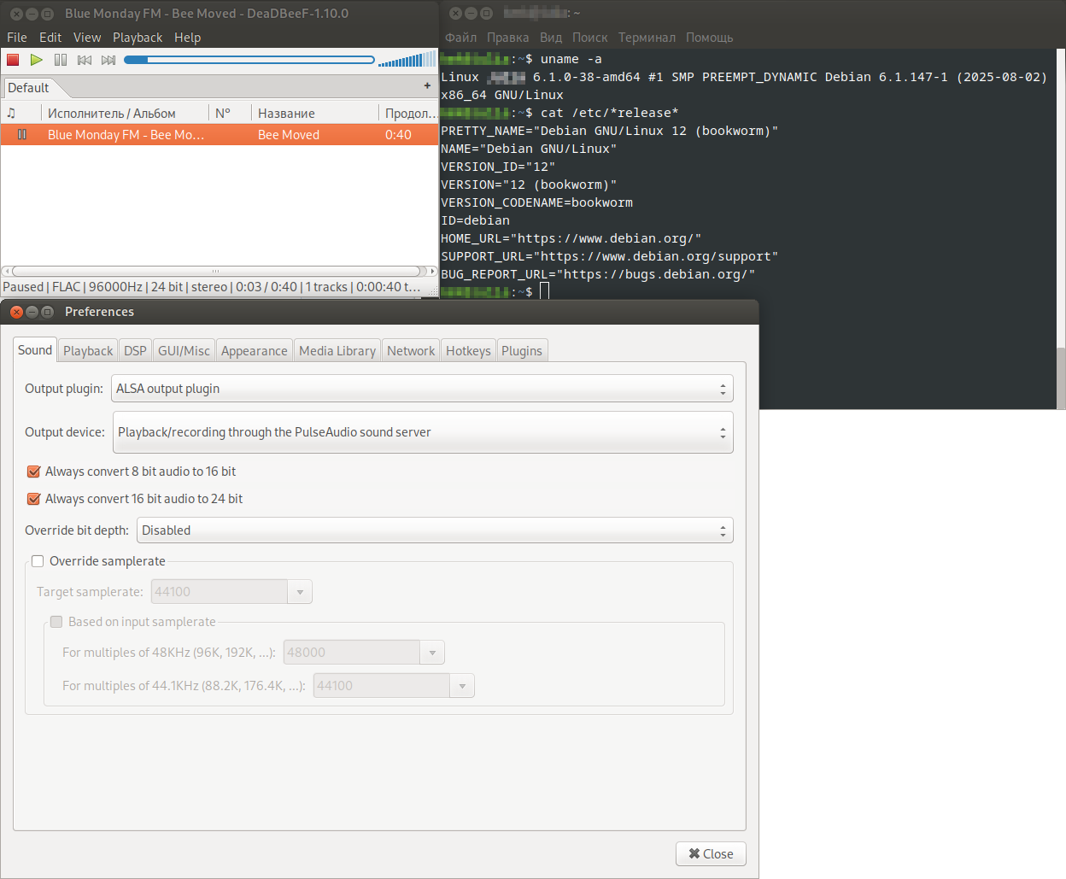Click the playing-status note column header
The height and width of the screenshot is (879, 1066).
(x=12, y=113)
